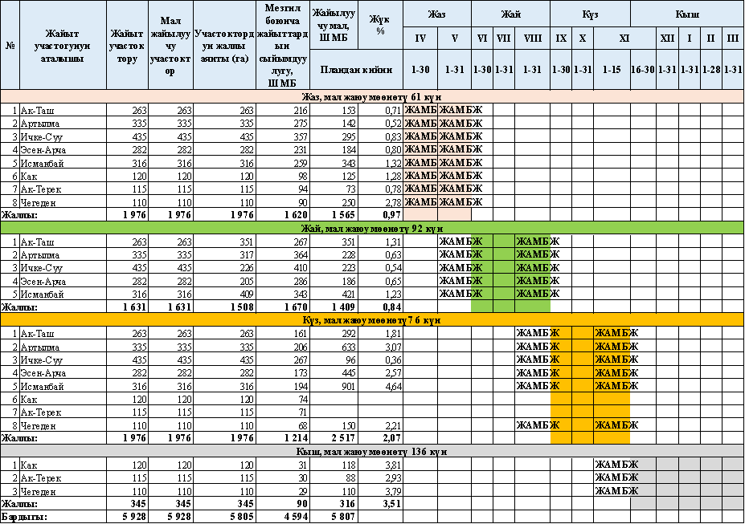745x524 pixels.
Task: Click the cell with value "250"
Action: point(334,202)
